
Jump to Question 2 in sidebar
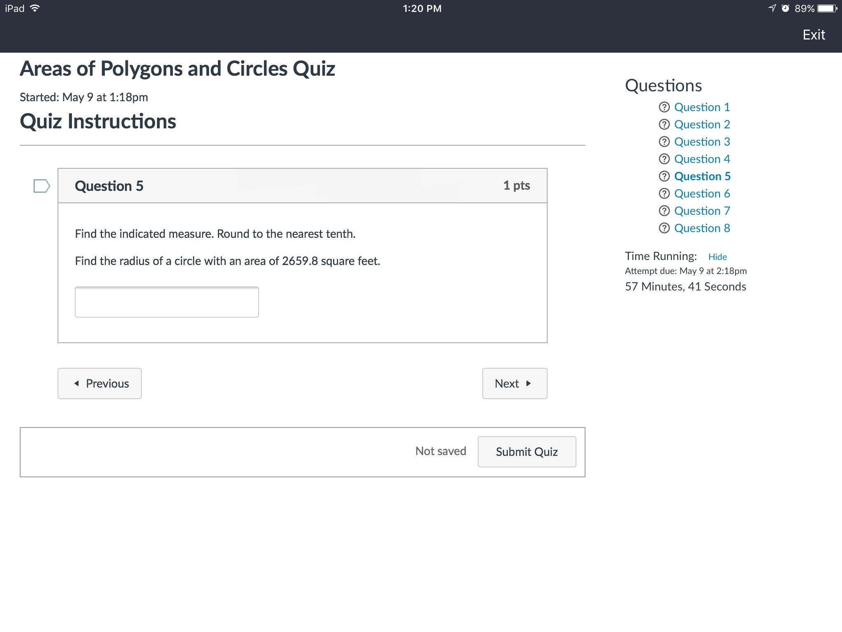pyautogui.click(x=702, y=125)
